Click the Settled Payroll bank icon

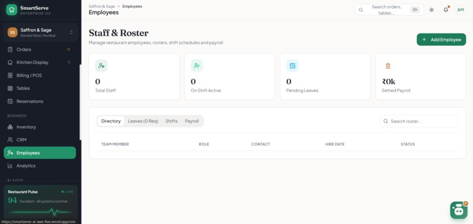tap(388, 66)
